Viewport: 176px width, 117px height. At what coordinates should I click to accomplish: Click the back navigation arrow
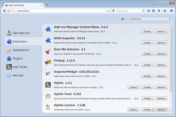[4, 11]
